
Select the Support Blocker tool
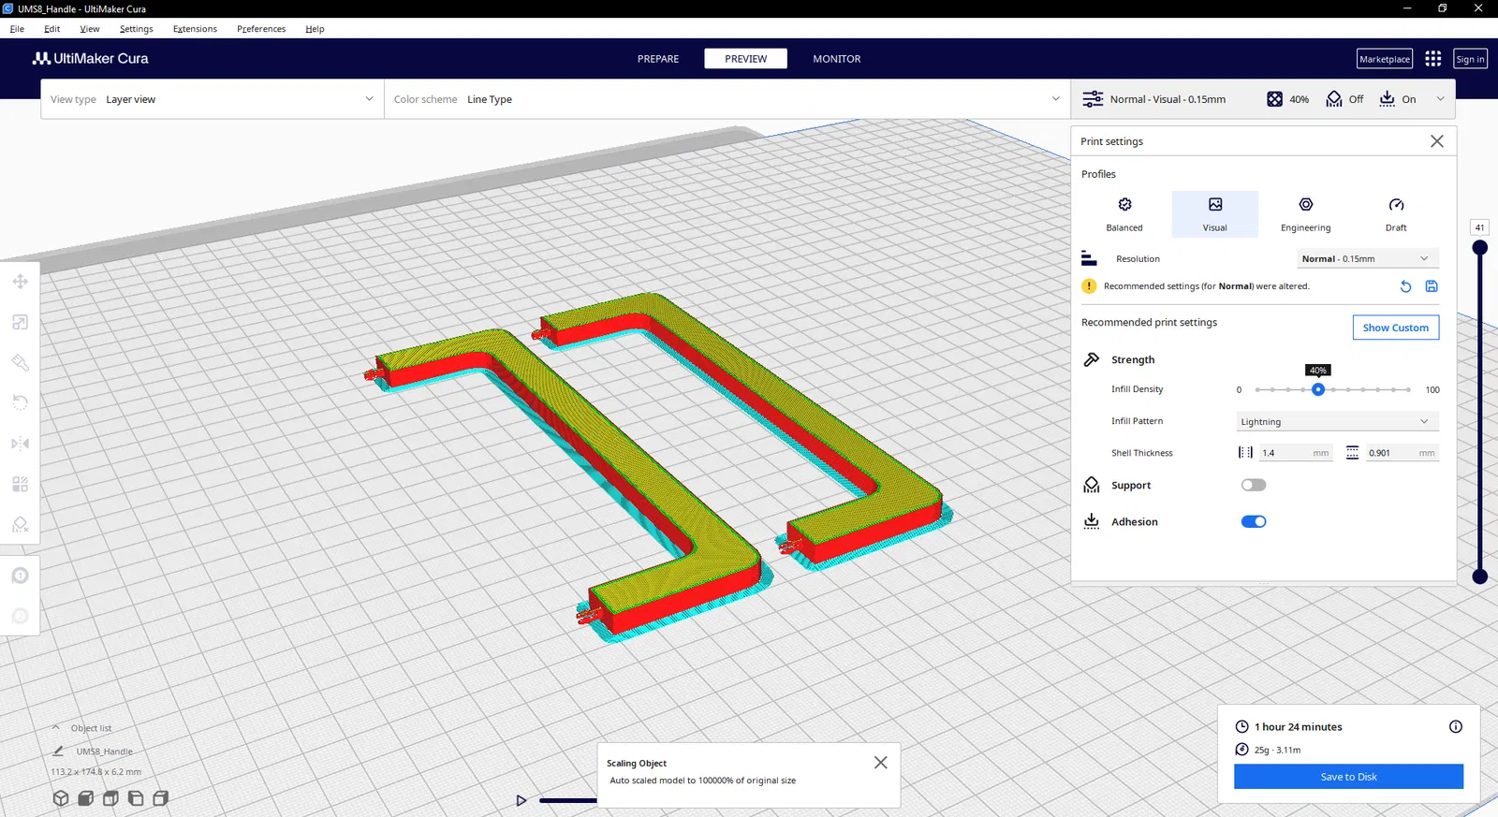(20, 525)
